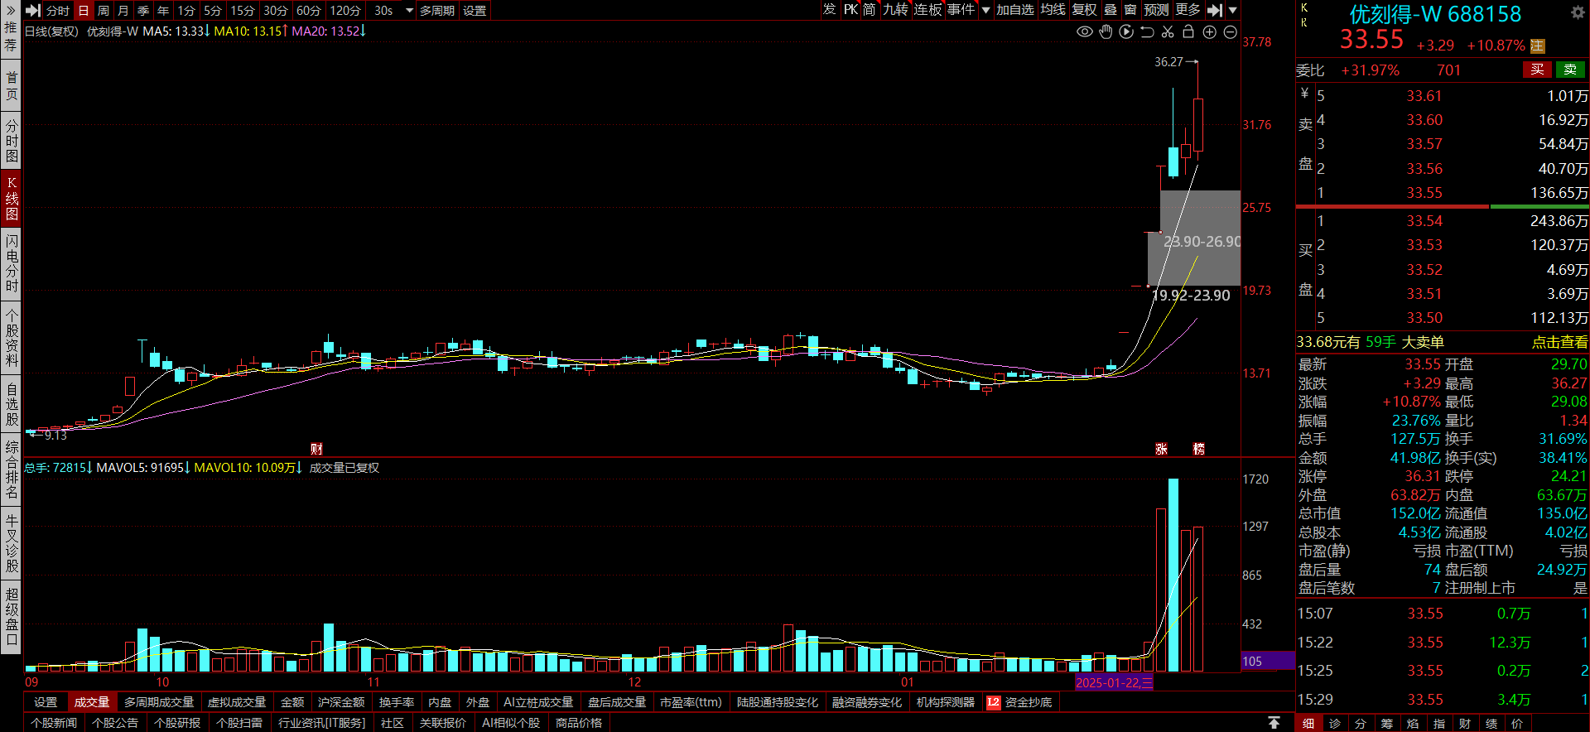Open the dropdown arrow at toolbar far right
1590x732 pixels.
[x=1232, y=11]
